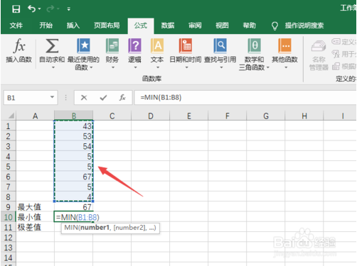The image size is (357, 266).
Task: Click cell B9 showing 67
Action: pyautogui.click(x=73, y=207)
